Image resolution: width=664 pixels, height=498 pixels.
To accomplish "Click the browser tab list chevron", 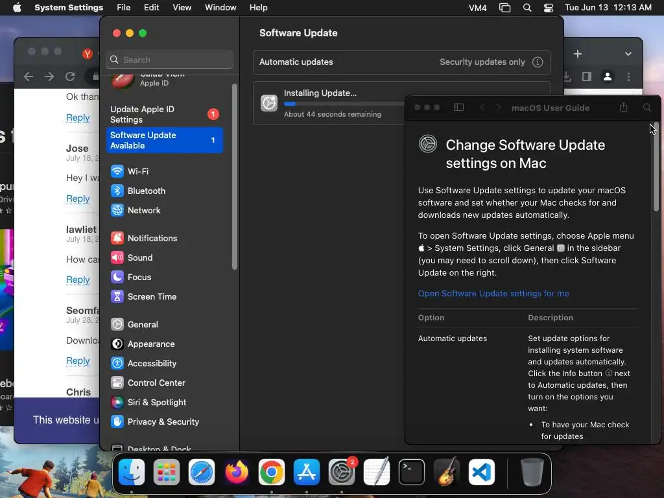I will [628, 54].
